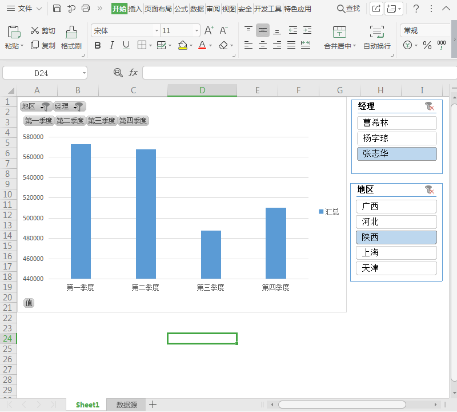Screen dimensions: 457x412
Task: Click 第一季度 field button on chart
Action: click(39, 121)
